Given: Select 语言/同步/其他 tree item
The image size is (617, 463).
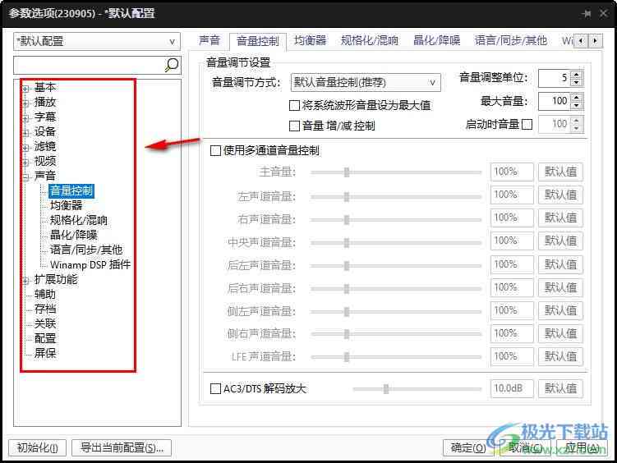Looking at the screenshot, I should 86,250.
